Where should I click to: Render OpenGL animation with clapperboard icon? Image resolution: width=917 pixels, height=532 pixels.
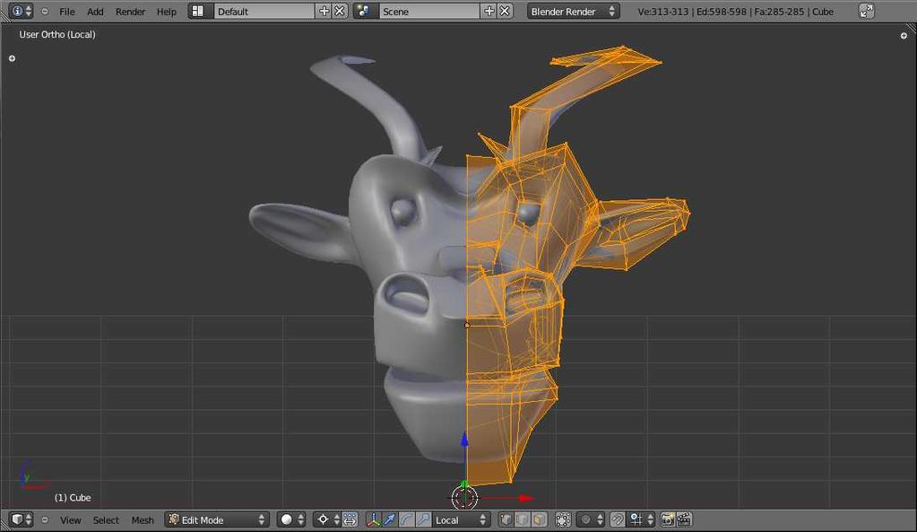pyautogui.click(x=684, y=519)
